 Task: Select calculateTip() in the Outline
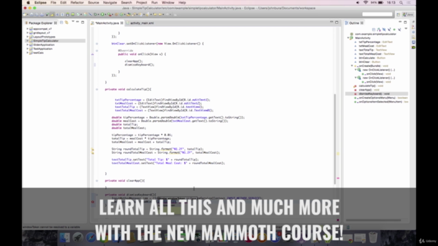(x=368, y=86)
